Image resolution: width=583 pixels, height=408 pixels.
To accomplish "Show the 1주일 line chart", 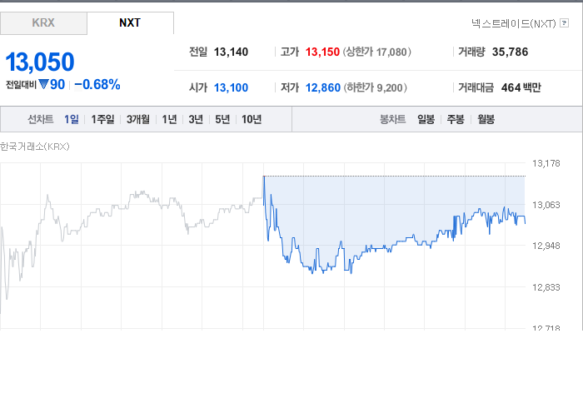I will (x=102, y=119).
